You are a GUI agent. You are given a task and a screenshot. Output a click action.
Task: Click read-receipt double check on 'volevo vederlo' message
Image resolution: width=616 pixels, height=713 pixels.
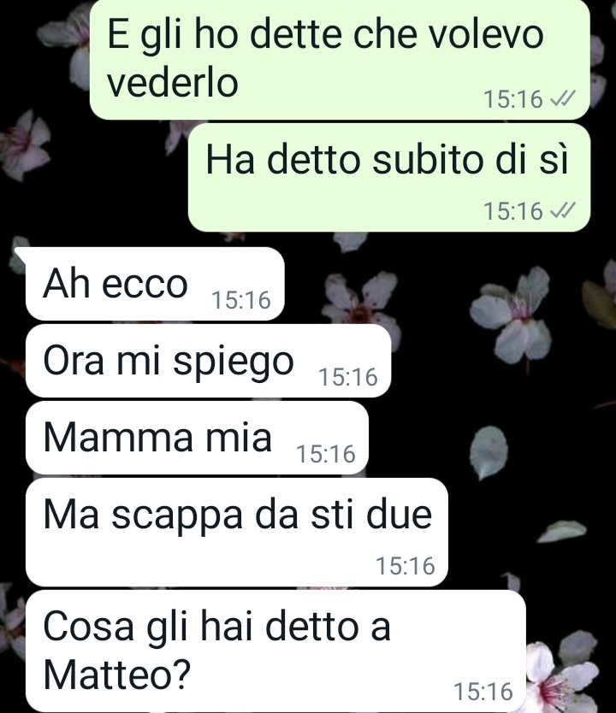pyautogui.click(x=563, y=97)
